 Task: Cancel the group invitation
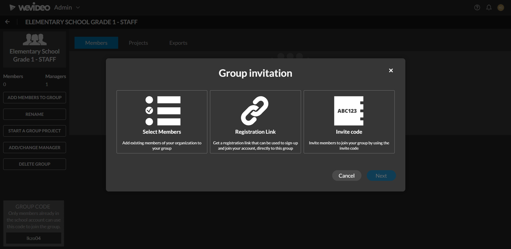coord(347,175)
